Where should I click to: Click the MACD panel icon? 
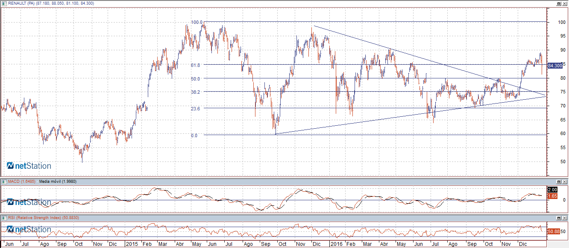pyautogui.click(x=4, y=181)
